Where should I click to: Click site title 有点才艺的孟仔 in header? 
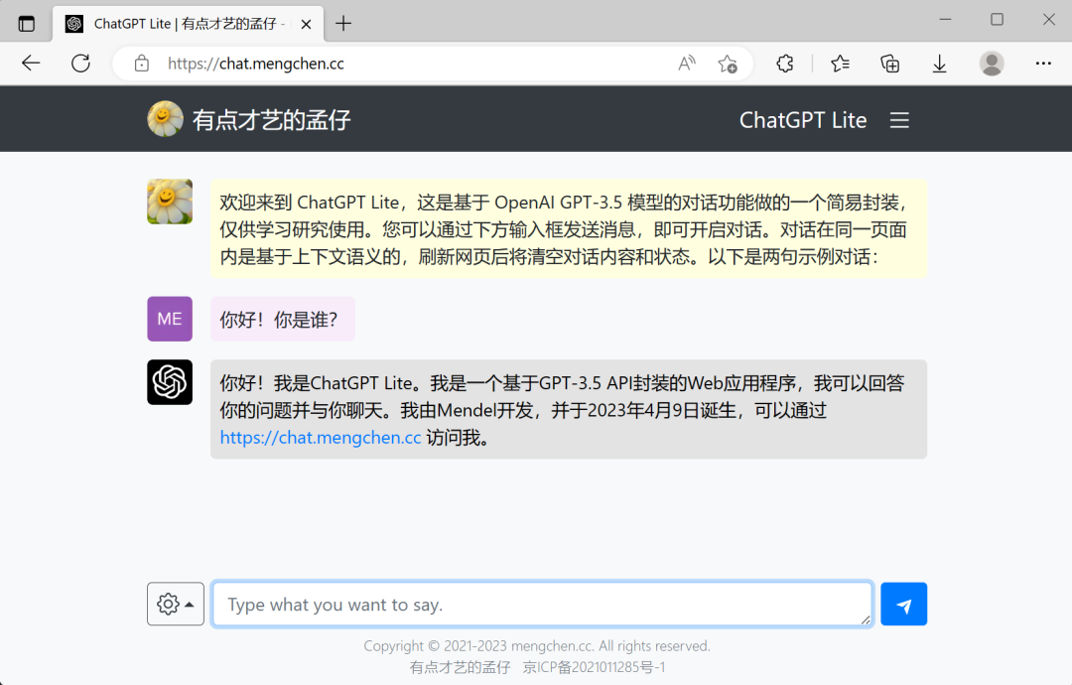tap(271, 120)
